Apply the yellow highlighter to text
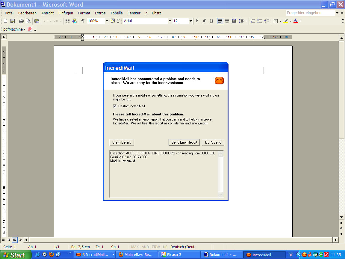This screenshot has height=259, width=345. pos(286,21)
